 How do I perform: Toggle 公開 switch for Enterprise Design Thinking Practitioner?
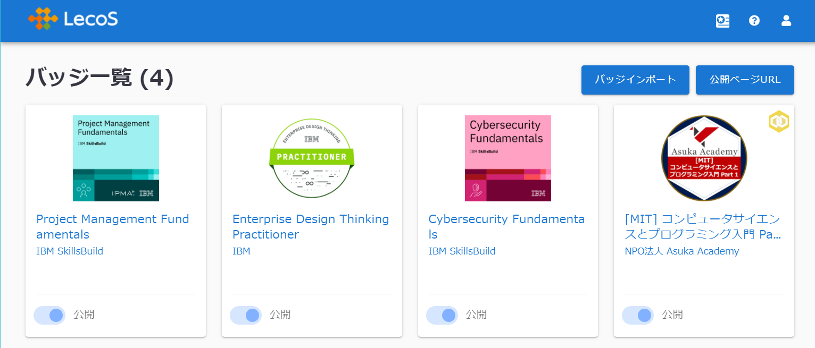pos(246,315)
